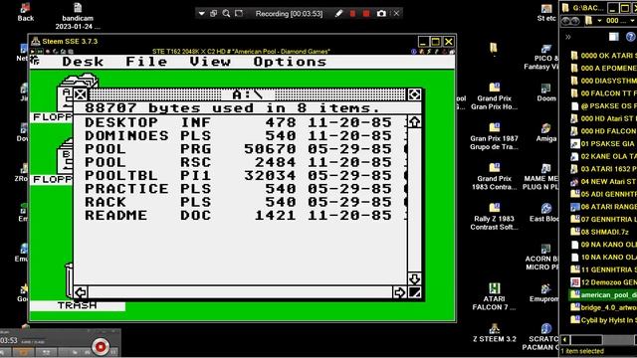Open the Amiga desktop shortcut
This screenshot has width=637, height=358.
546,132
